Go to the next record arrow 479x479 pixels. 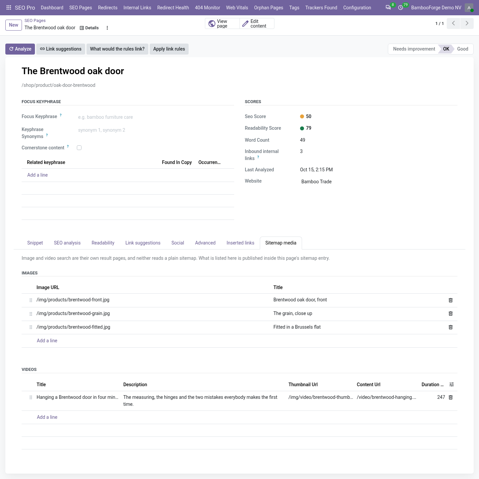coord(467,23)
